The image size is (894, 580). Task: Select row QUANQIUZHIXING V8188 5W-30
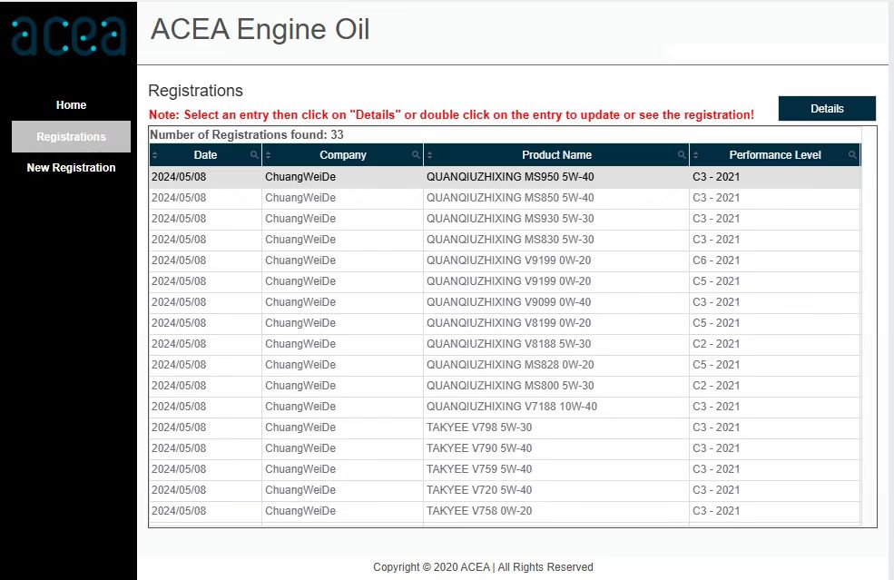coord(505,344)
